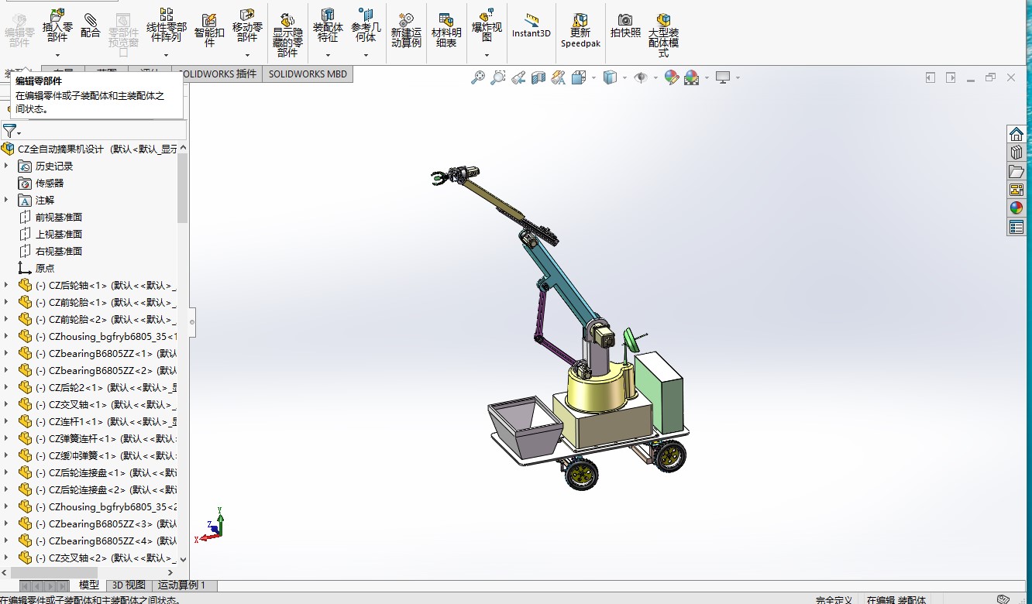Open Assembly Features (装配体特征) tool

point(328,25)
